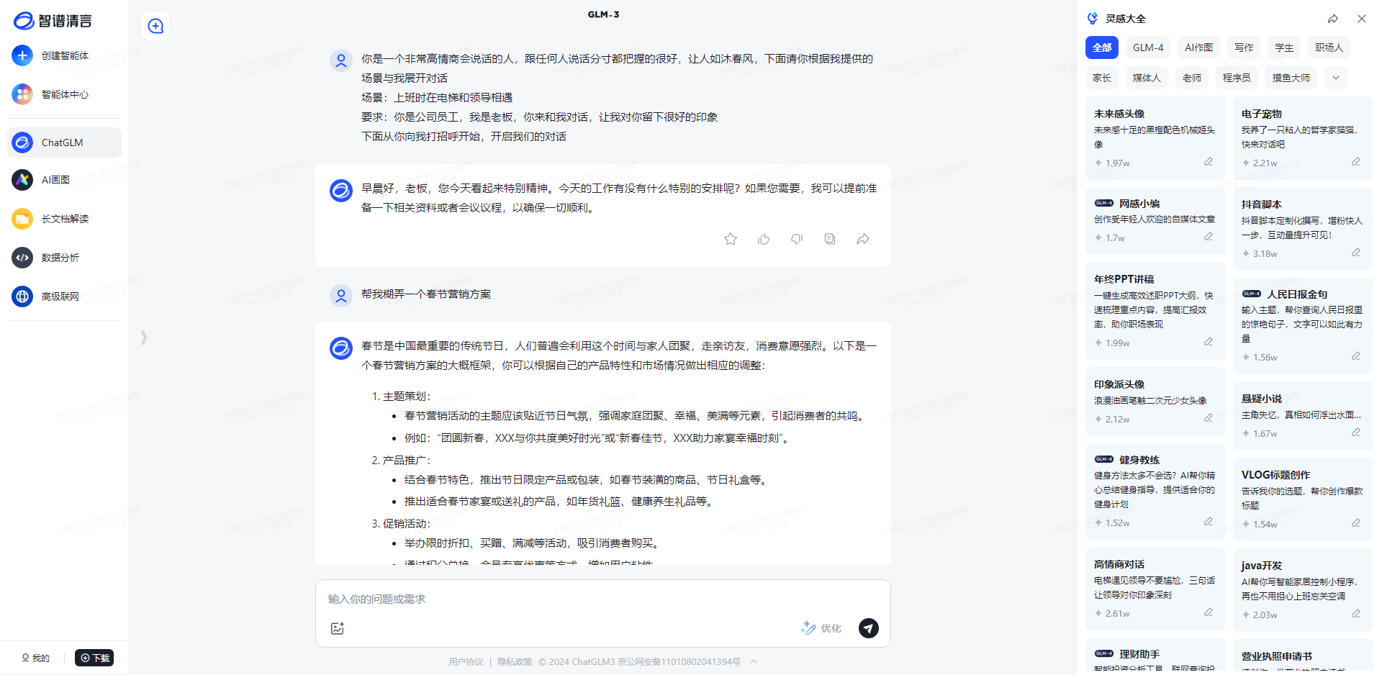Open the 抖音脚本 prompt card
The width and height of the screenshot is (1382, 675).
(1303, 228)
